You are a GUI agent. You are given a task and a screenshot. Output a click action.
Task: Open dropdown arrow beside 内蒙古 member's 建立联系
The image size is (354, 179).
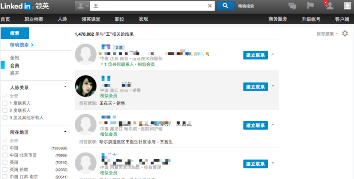pyautogui.click(x=273, y=163)
